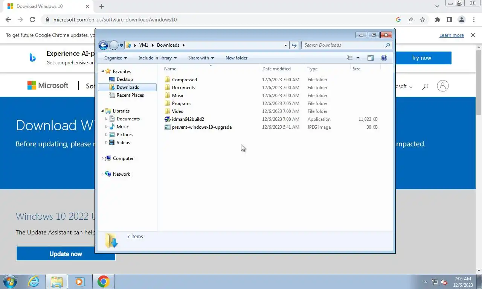Open the Include in library menu

click(x=157, y=58)
